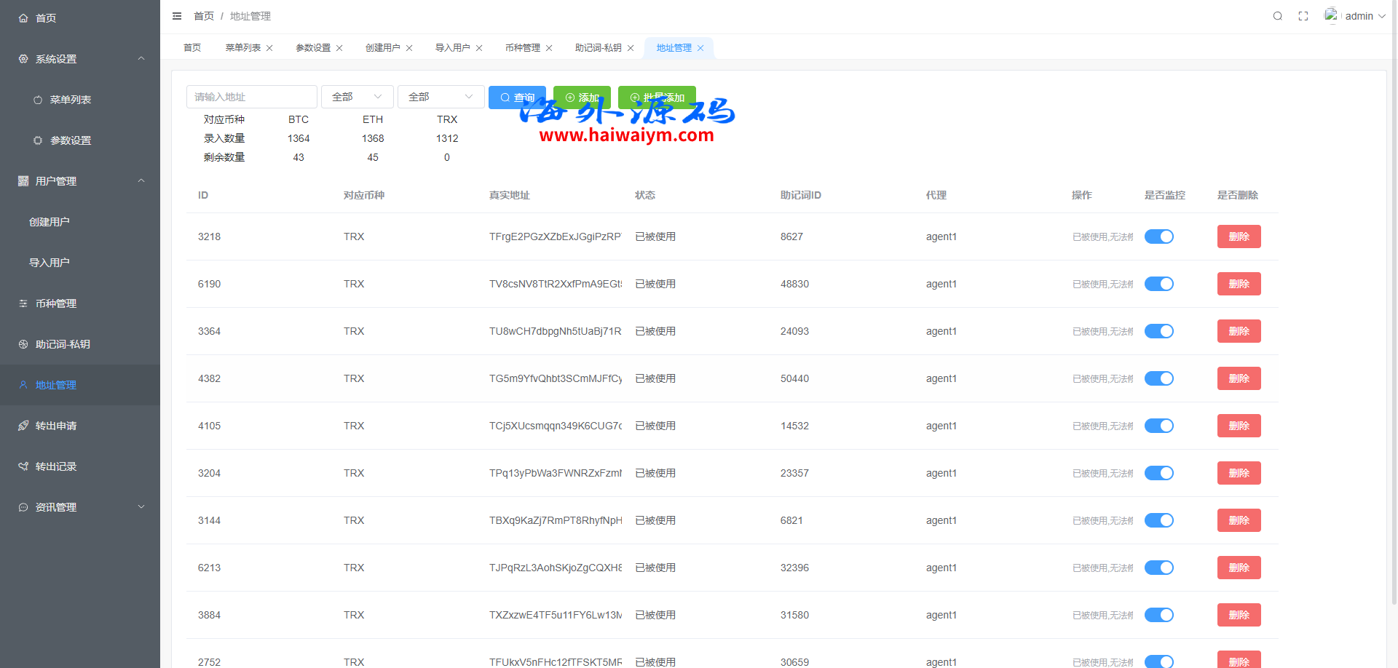The height and width of the screenshot is (668, 1398).
Task: Focus the 请输入地址 address input field
Action: (251, 97)
